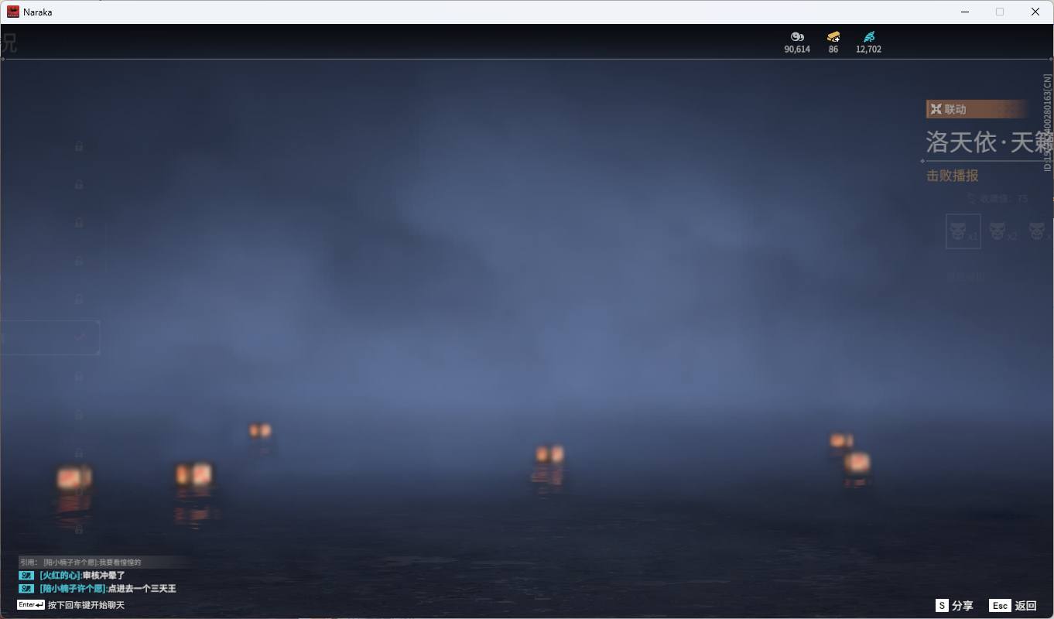The width and height of the screenshot is (1054, 619).
Task: Click the silver coin currency icon
Action: (797, 36)
